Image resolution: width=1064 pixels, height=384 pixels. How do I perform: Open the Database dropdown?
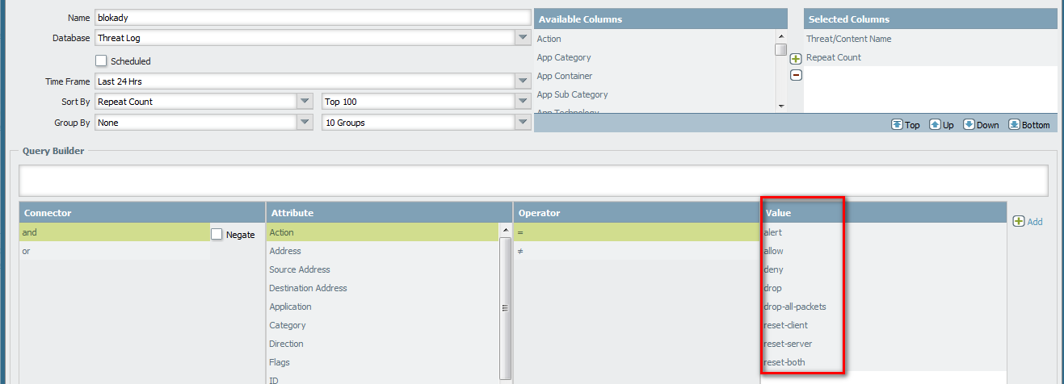[x=523, y=37]
